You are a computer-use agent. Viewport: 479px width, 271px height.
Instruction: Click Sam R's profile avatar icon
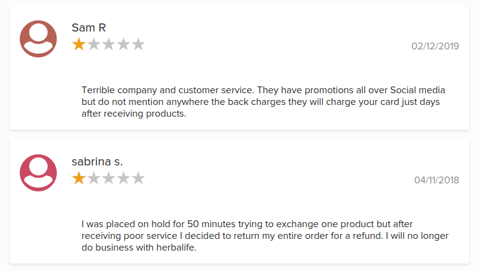[38, 39]
